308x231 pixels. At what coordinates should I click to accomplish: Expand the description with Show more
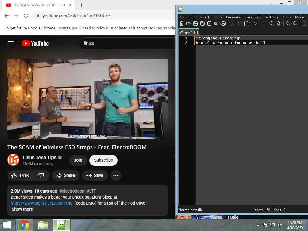tap(22, 209)
